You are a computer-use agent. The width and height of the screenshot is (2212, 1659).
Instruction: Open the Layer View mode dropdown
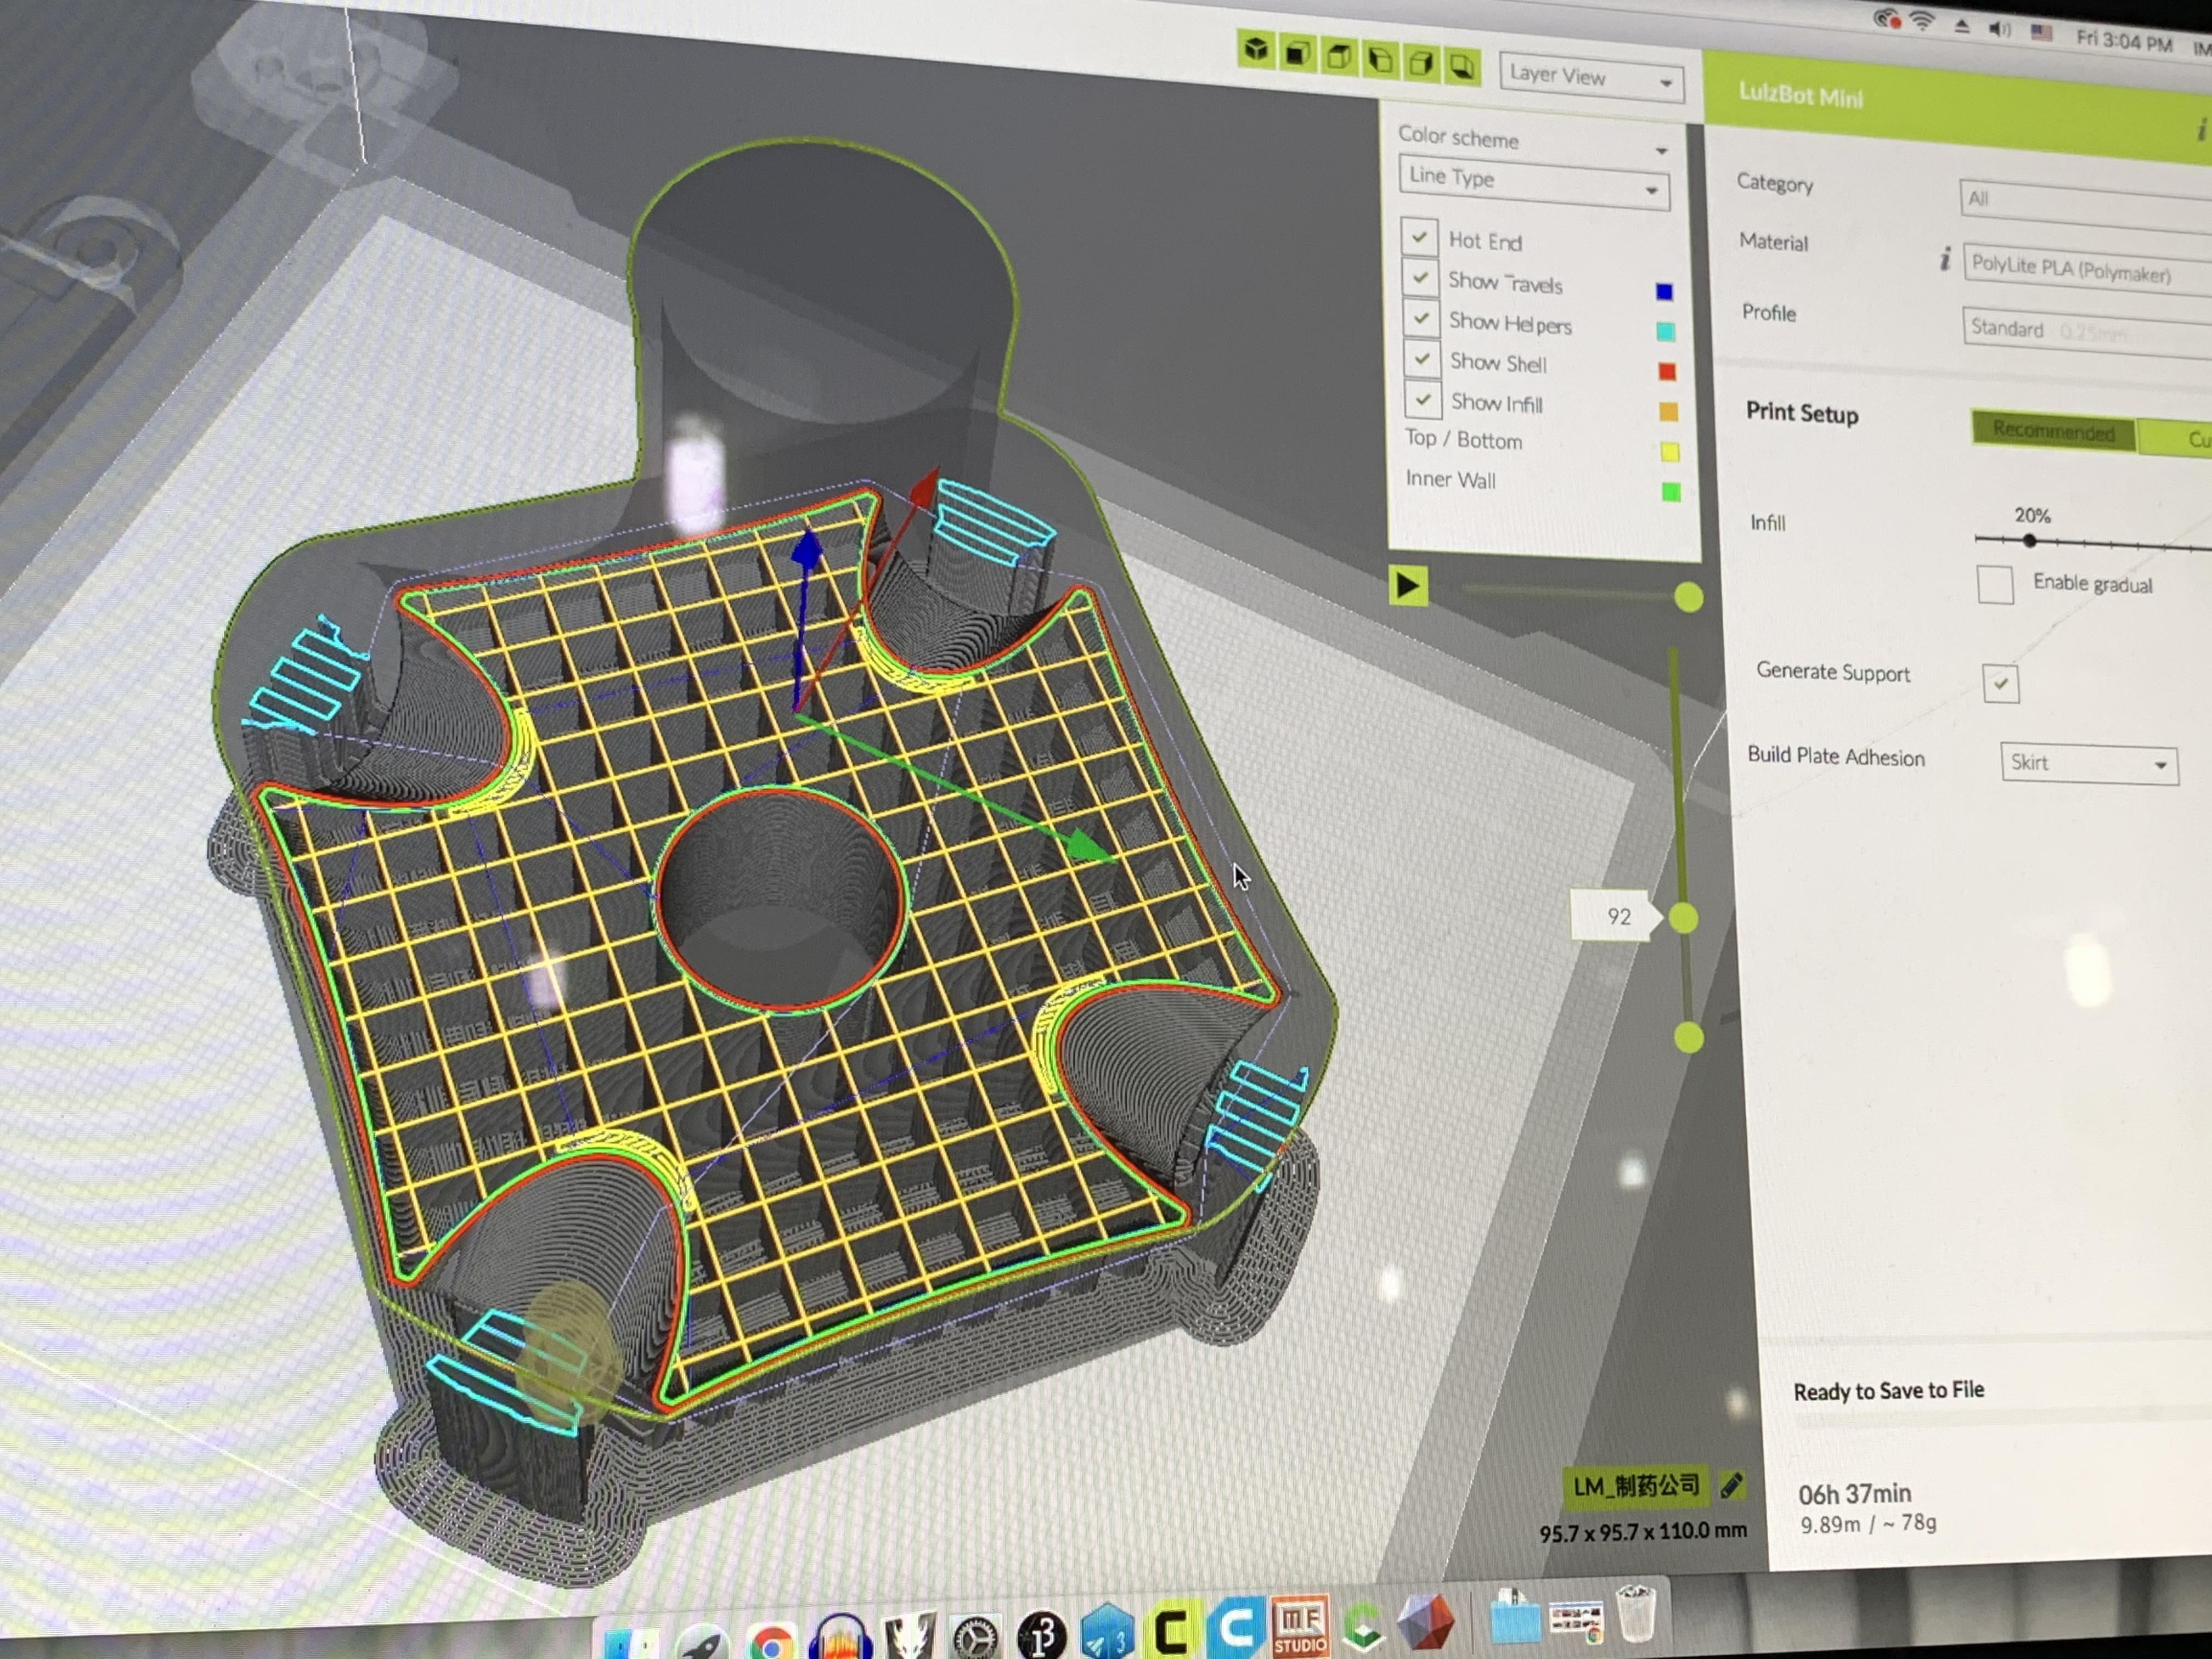tap(1590, 78)
